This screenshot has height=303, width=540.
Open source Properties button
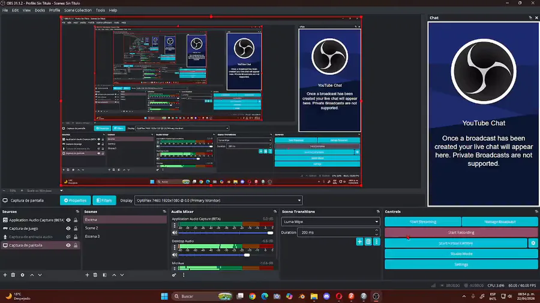76,200
